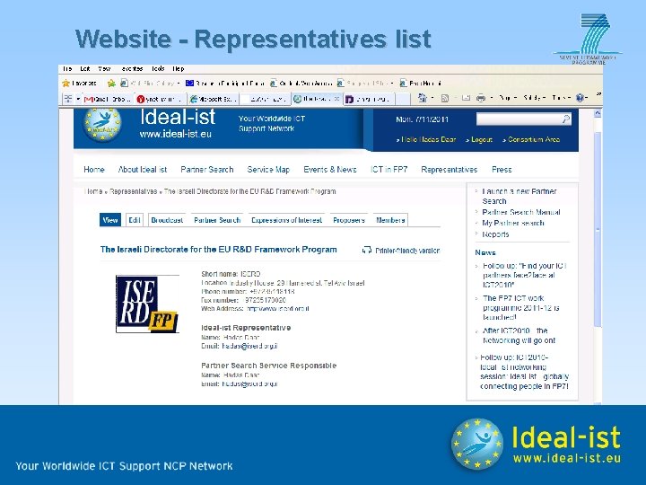Open the Consortium Area link
Viewport: 646px width, 485px height.
point(534,139)
